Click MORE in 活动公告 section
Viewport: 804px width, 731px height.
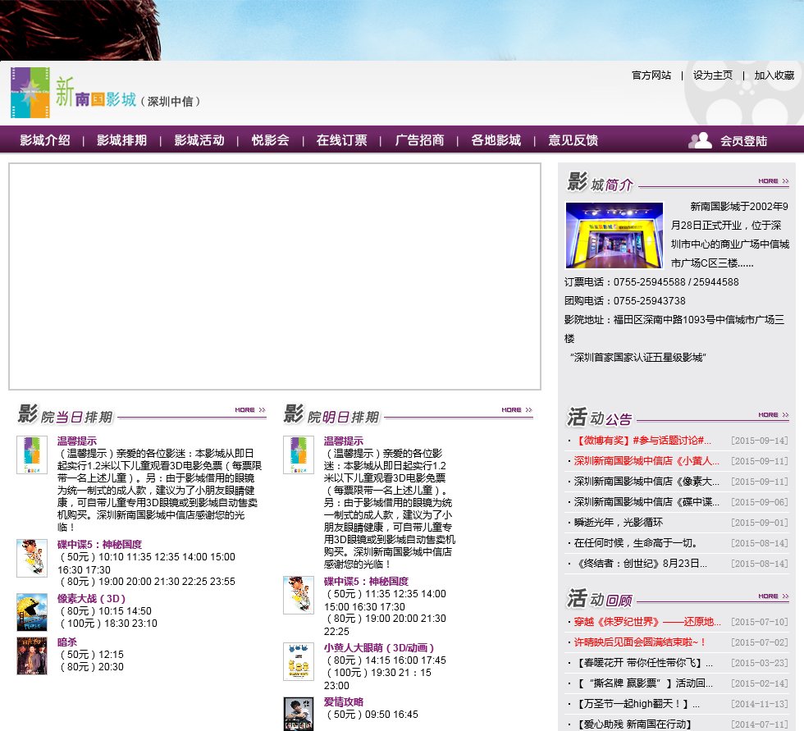(773, 414)
